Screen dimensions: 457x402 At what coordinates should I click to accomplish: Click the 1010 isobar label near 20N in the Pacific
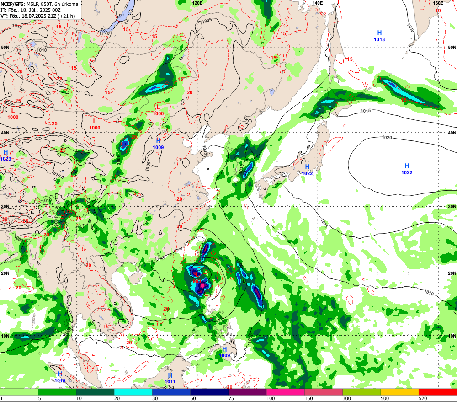coord(429,292)
